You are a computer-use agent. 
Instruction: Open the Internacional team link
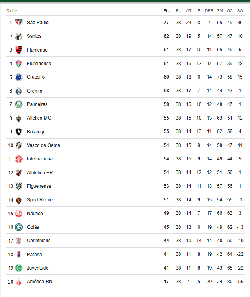(40, 159)
